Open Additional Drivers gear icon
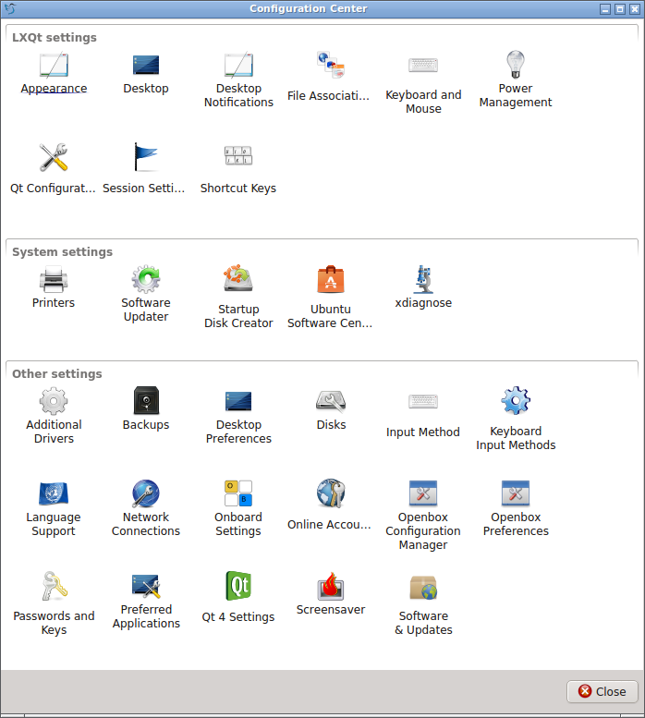645x718 pixels. [54, 401]
